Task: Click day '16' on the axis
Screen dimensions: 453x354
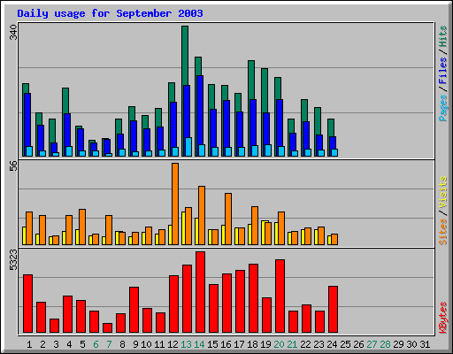Action: click(226, 344)
